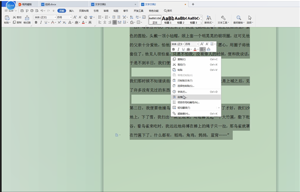Click the Save icon in quick access bar
This screenshot has width=300, height=192.
pos(22,10)
